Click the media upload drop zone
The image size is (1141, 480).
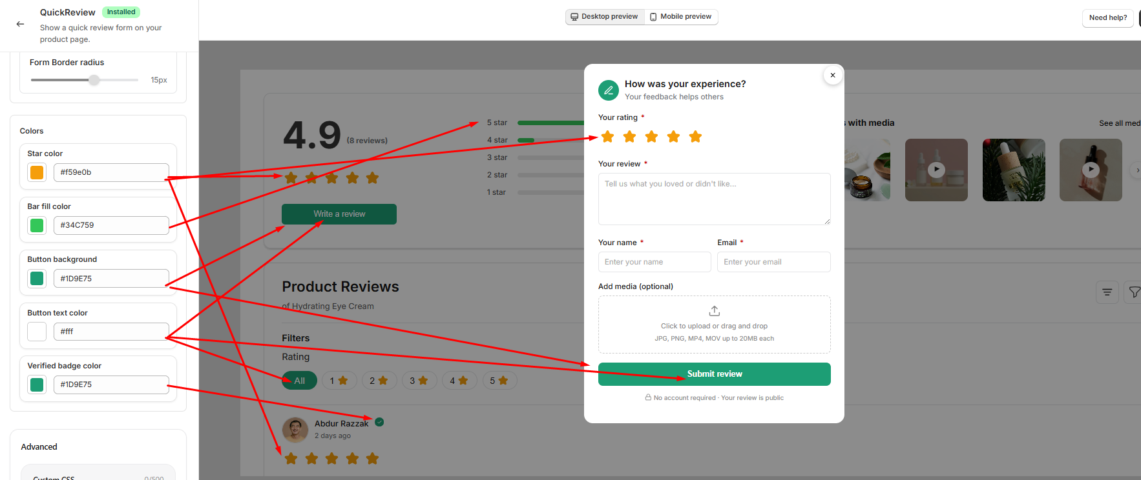(715, 325)
